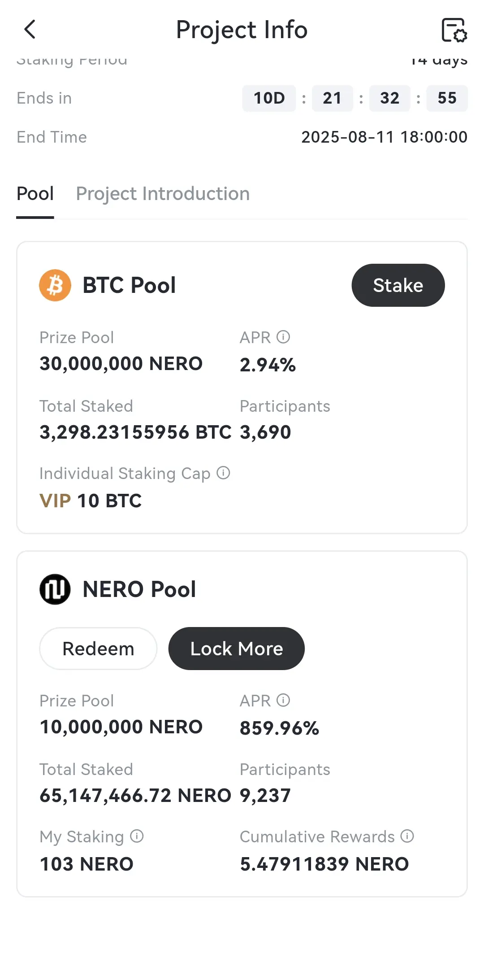Open Cumulative Rewards info tooltip
The width and height of the screenshot is (484, 954).
(407, 836)
